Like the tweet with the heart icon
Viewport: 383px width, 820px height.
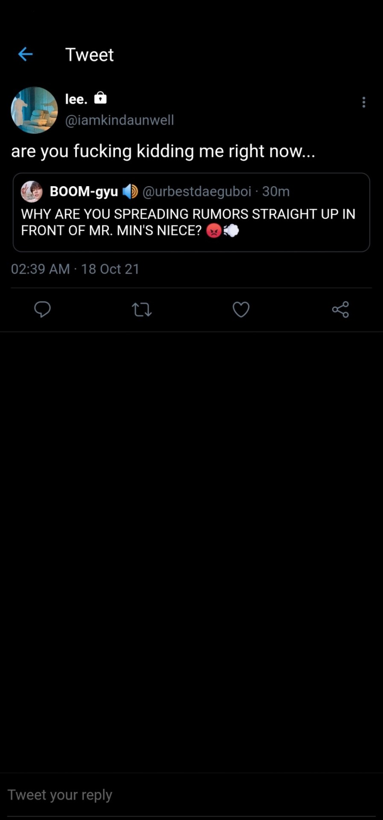pos(241,309)
